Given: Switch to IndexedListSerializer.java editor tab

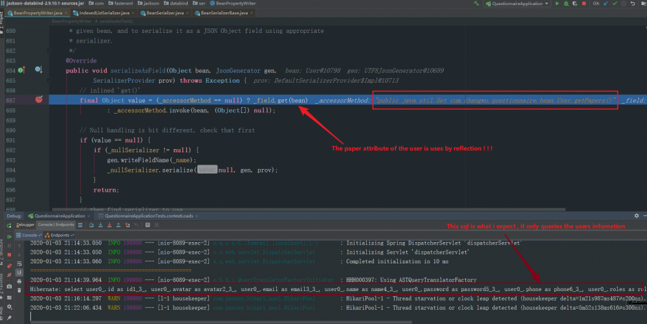Looking at the screenshot, I should click(x=104, y=13).
